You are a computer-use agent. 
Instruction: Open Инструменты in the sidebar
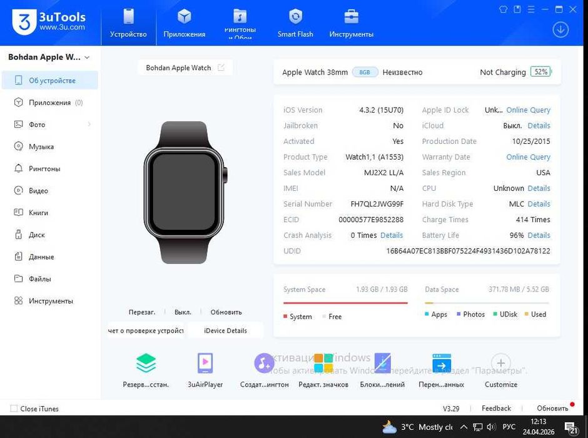[x=50, y=301]
